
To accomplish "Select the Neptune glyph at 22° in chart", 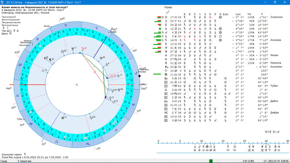I will point(101,58).
